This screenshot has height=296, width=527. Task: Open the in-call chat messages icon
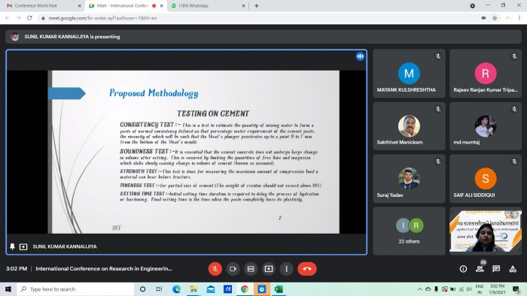click(496, 269)
